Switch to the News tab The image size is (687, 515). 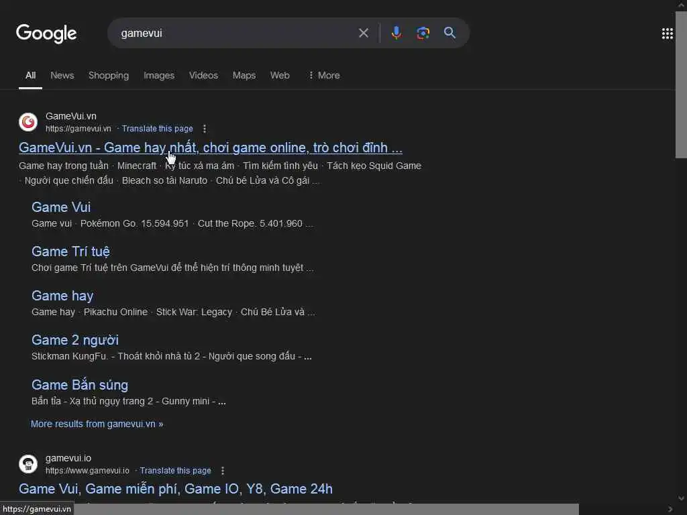62,75
